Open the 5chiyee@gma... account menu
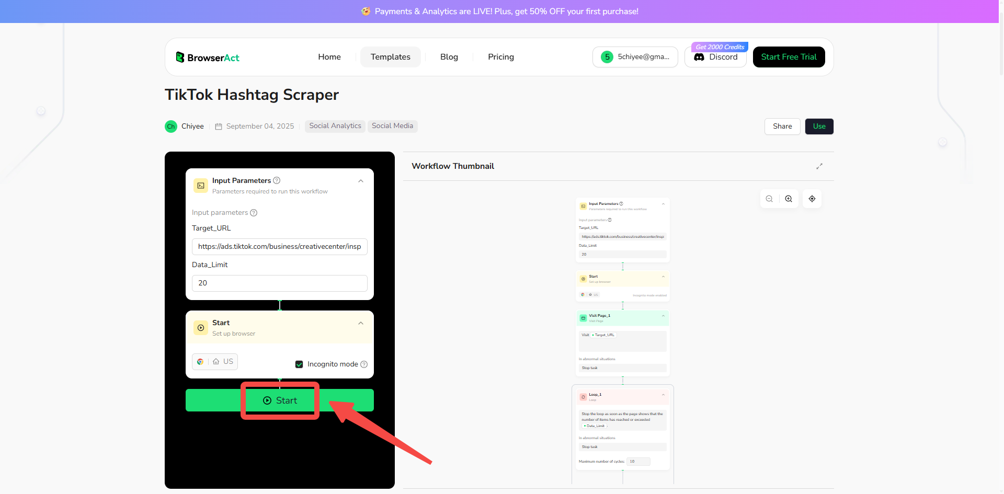This screenshot has height=494, width=1004. (635, 57)
